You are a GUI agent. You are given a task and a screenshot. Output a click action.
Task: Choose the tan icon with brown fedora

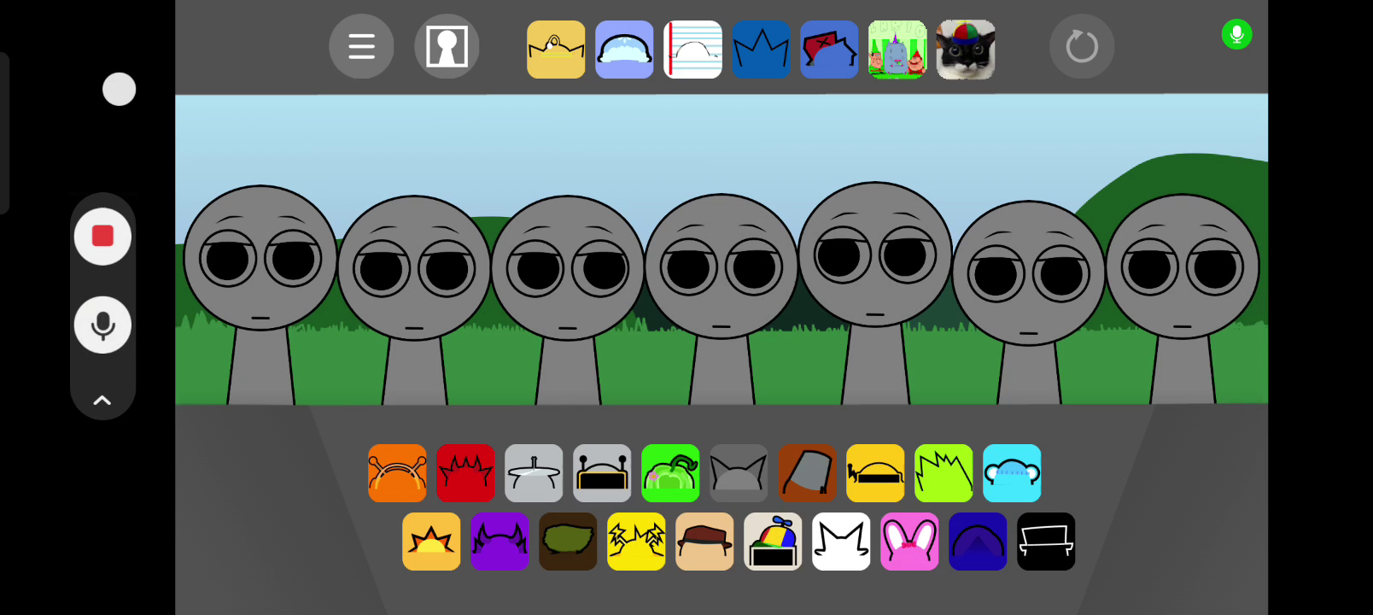point(704,542)
